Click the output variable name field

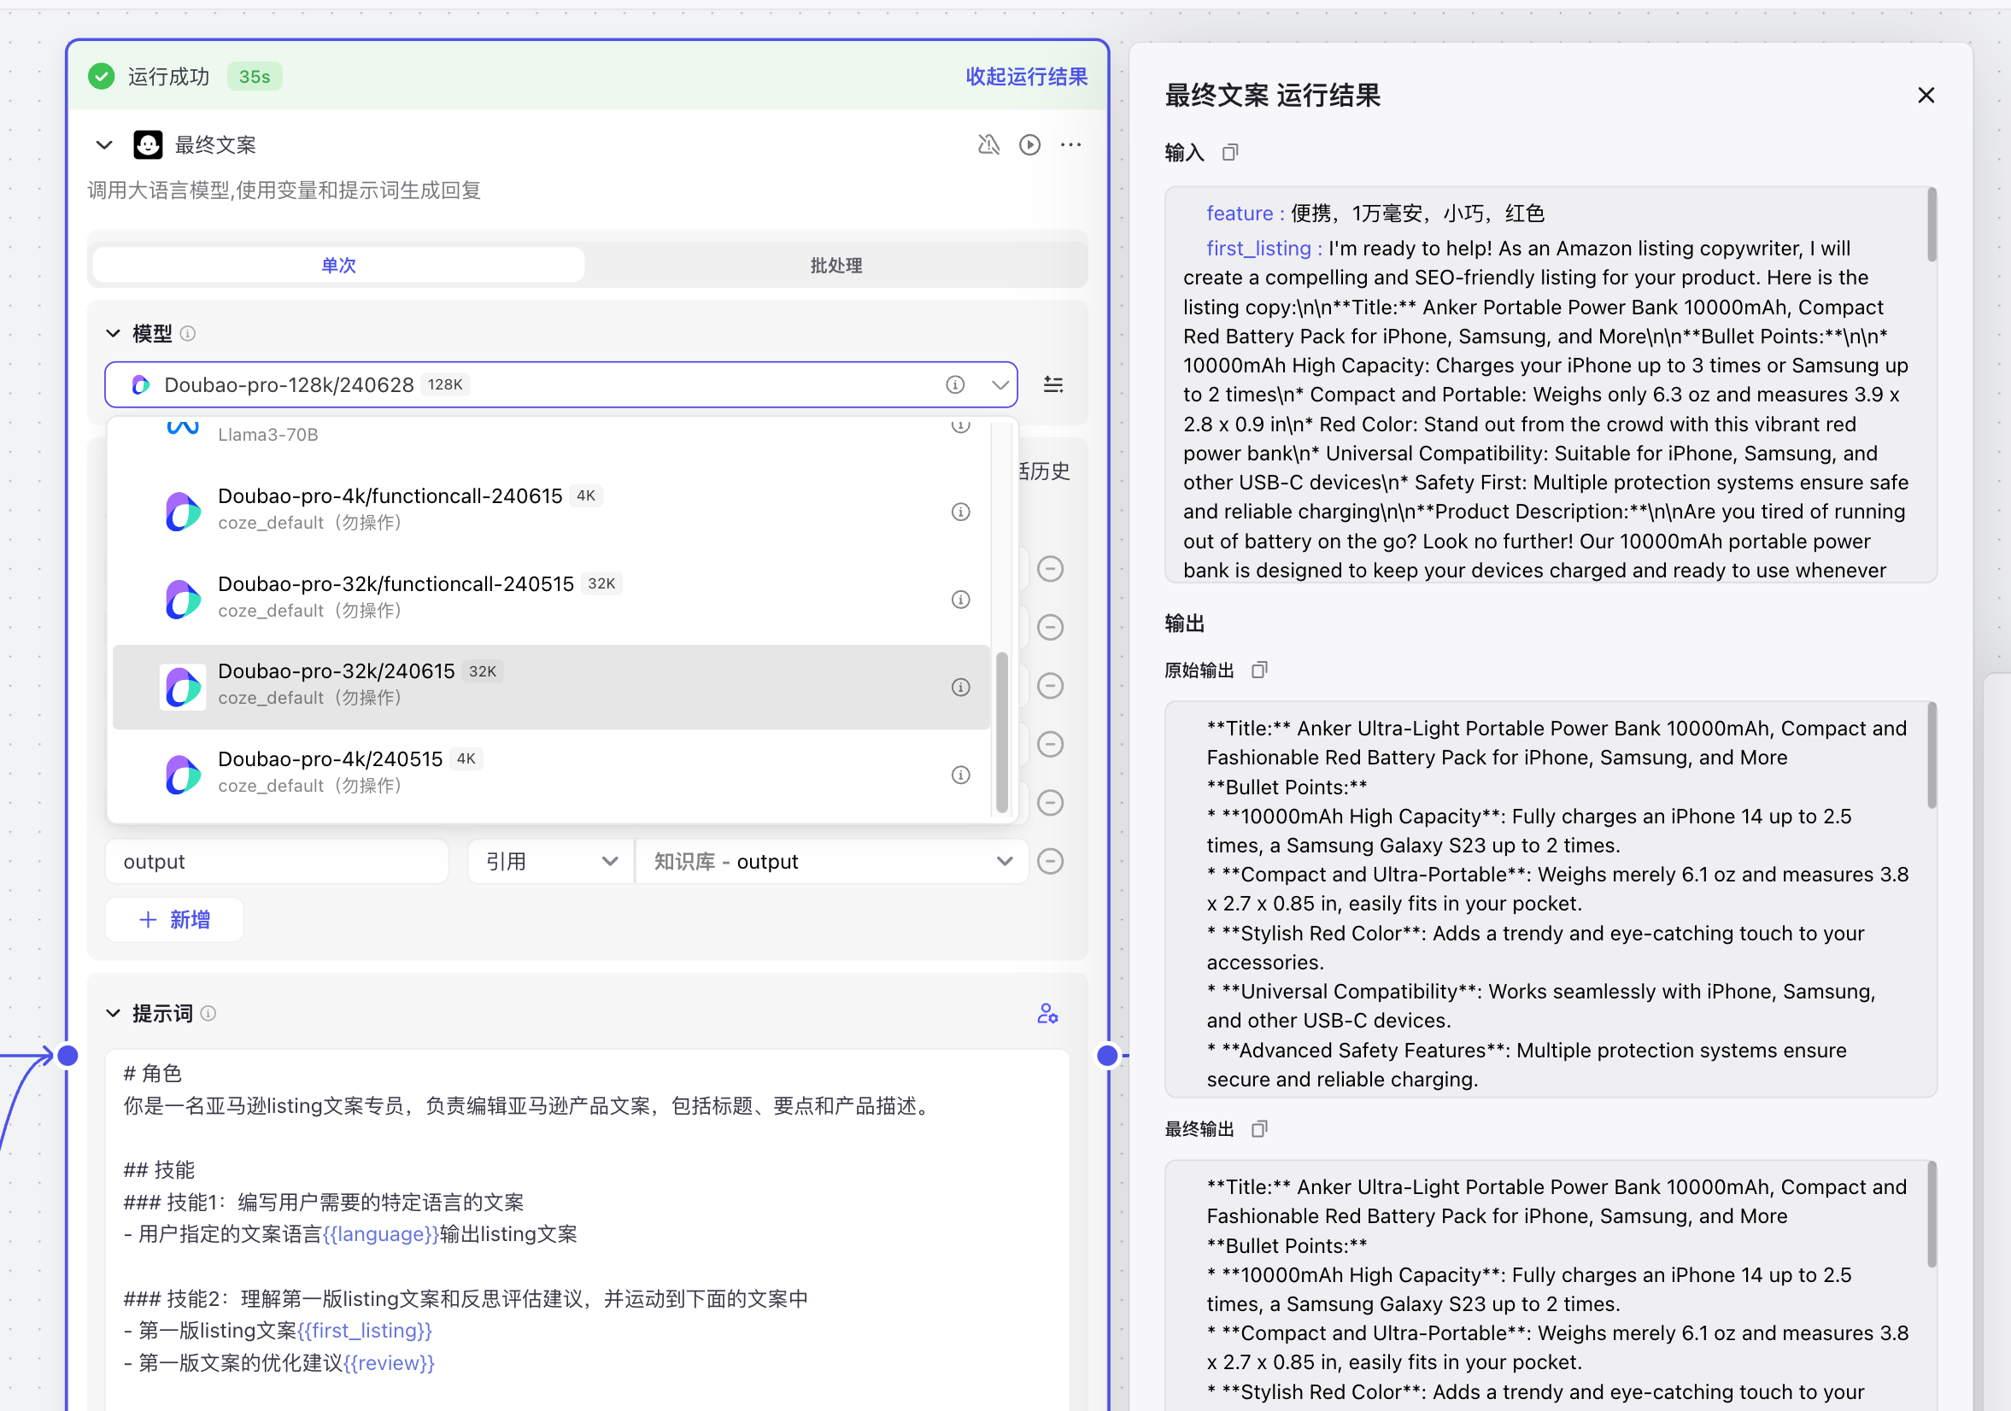click(x=277, y=861)
